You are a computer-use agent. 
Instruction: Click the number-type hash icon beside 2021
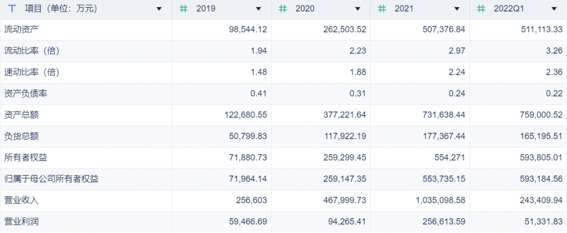[x=382, y=9]
